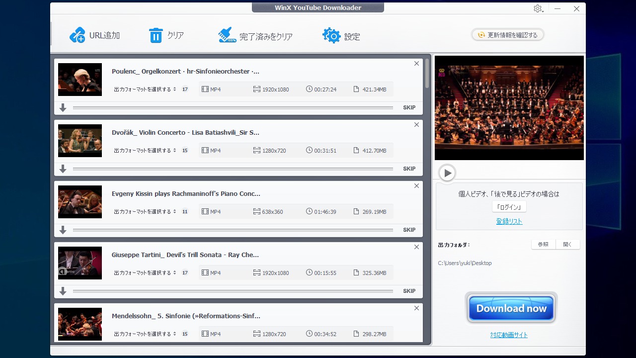Open the title bar settings gear menu
The height and width of the screenshot is (358, 636).
click(538, 8)
